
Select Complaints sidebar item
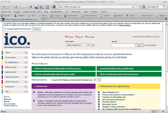pyautogui.click(x=16, y=87)
